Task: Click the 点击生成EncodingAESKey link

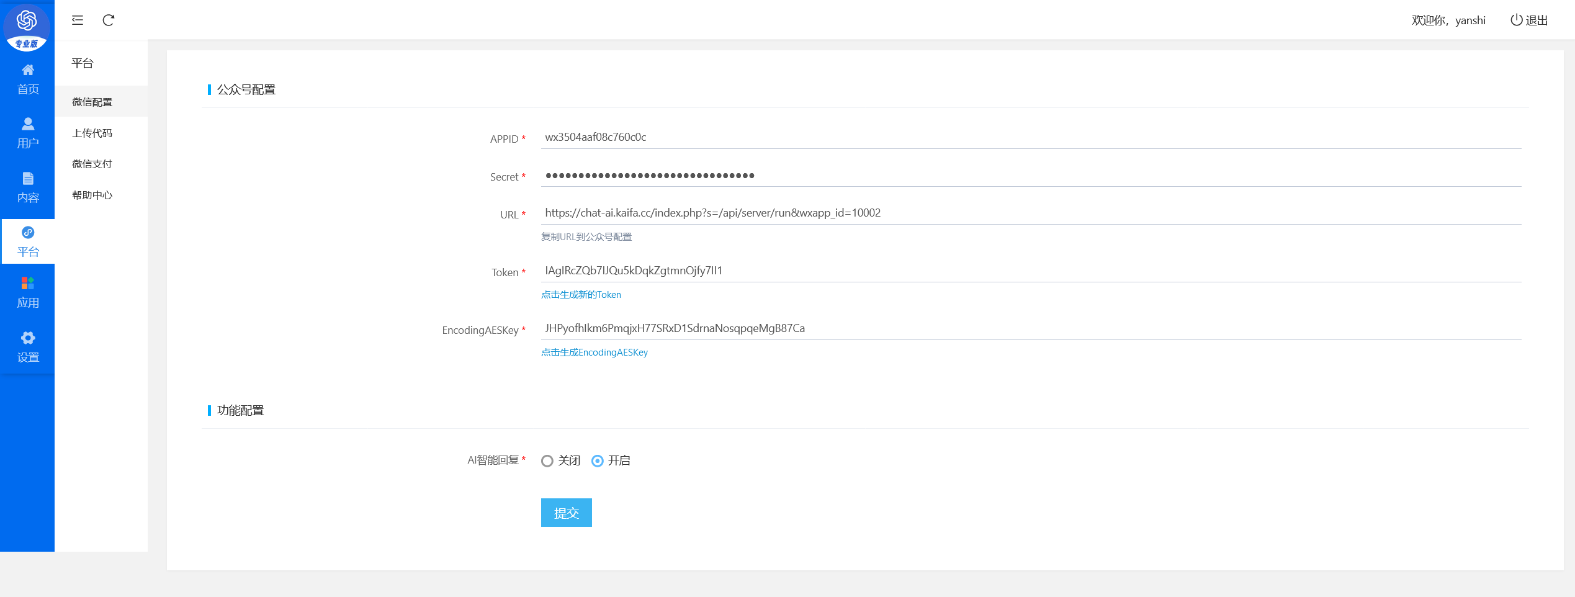Action: click(594, 352)
